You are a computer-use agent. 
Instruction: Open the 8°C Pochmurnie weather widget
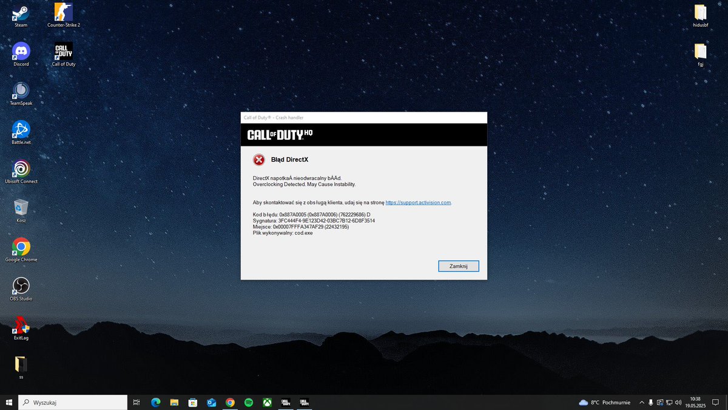[x=604, y=402]
